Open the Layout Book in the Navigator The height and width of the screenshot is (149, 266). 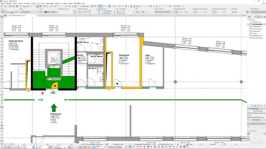pyautogui.click(x=261, y=17)
